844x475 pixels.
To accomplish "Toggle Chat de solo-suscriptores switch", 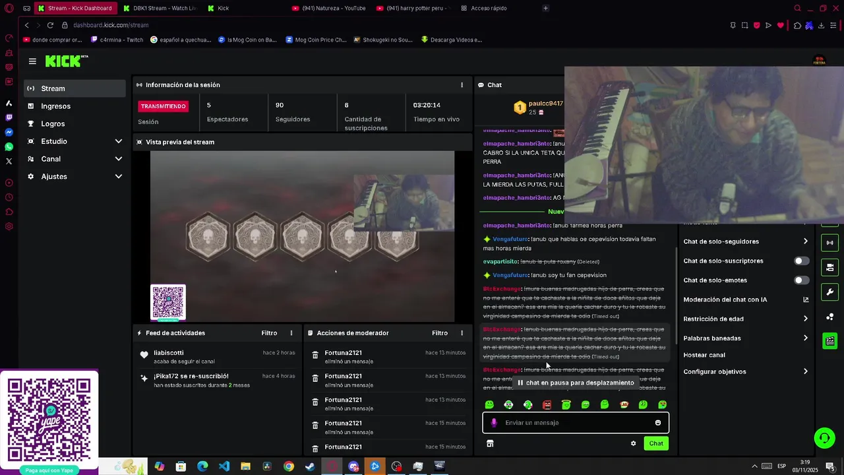I will (x=801, y=261).
